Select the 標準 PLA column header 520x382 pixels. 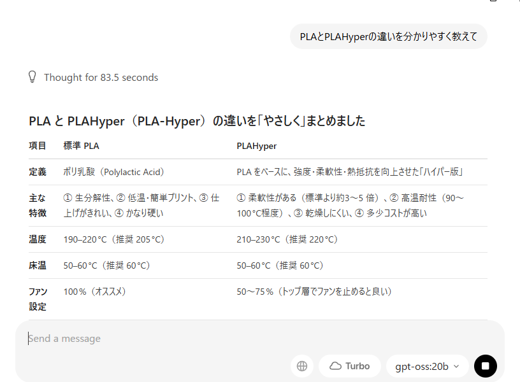(82, 146)
